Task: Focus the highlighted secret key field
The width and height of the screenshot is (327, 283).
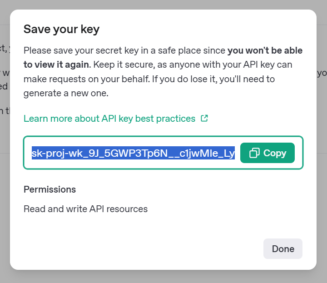Action: click(x=133, y=153)
